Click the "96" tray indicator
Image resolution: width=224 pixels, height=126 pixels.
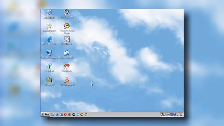(168, 114)
